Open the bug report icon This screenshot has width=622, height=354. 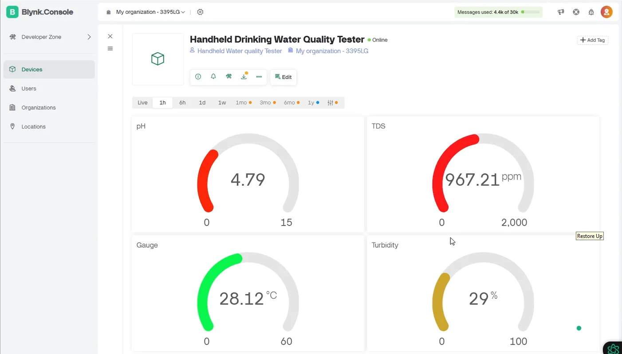click(591, 12)
